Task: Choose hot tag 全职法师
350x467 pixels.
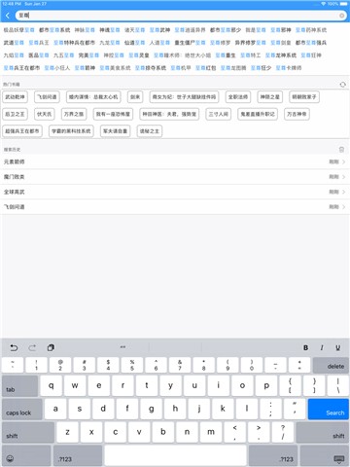Action: pos(238,97)
